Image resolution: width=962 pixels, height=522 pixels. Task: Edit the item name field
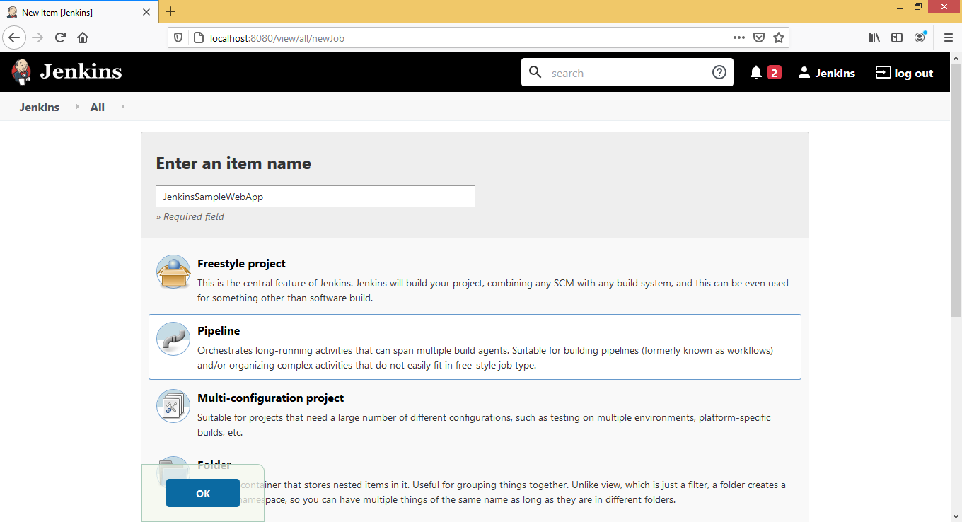[x=315, y=197]
